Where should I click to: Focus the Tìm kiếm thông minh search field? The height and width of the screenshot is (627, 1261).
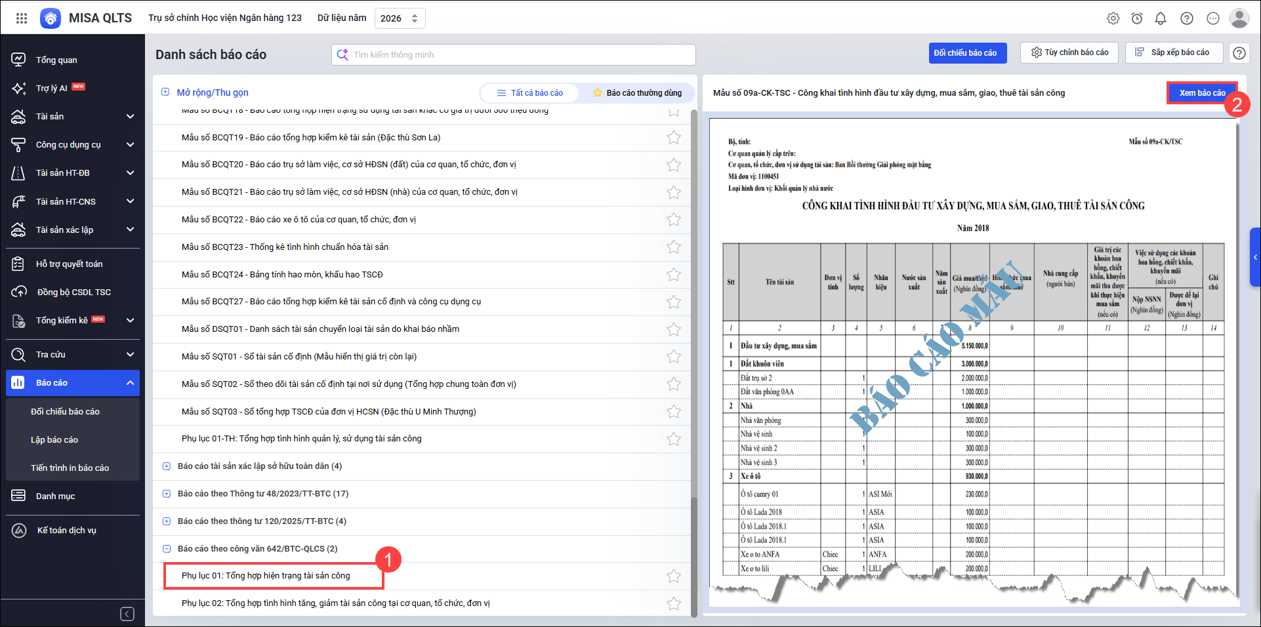point(518,55)
